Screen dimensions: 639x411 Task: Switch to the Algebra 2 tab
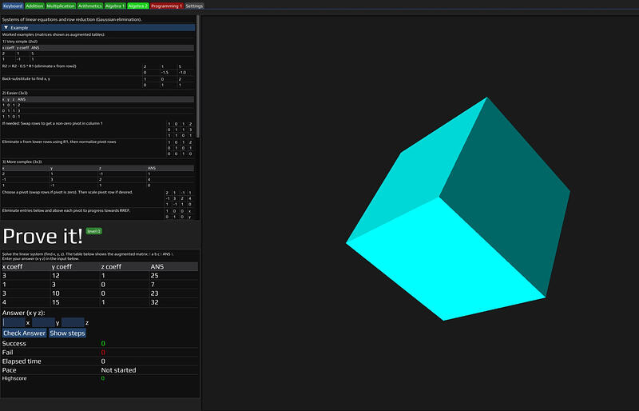pyautogui.click(x=137, y=6)
